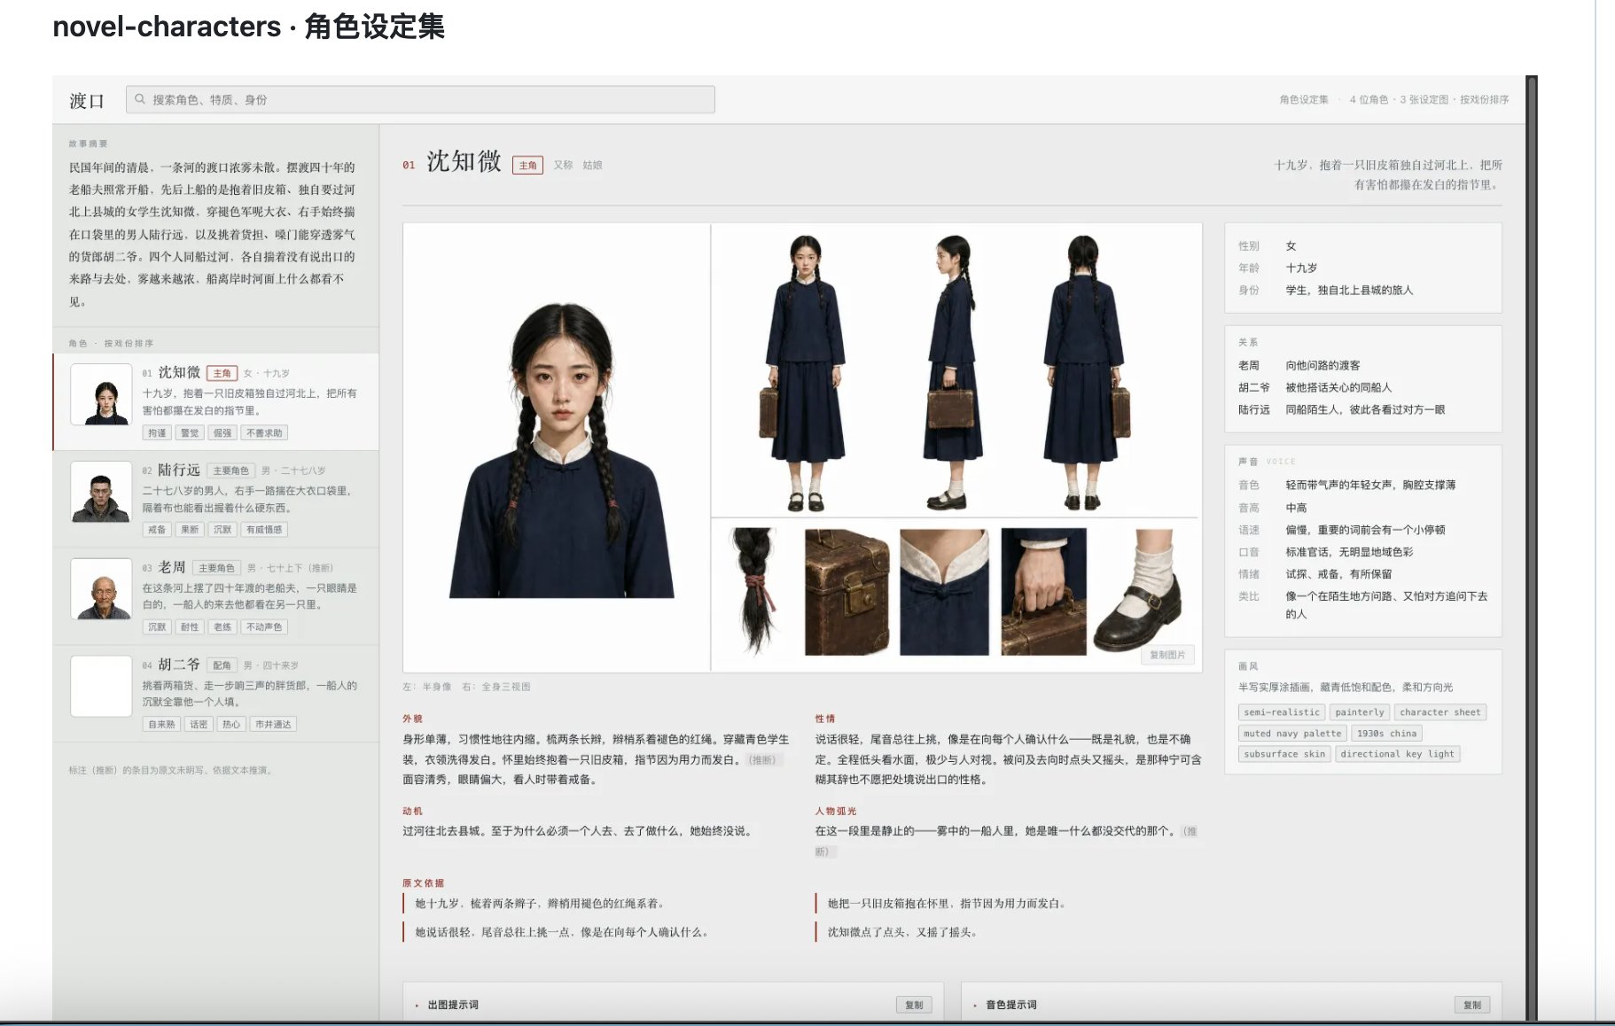Click the 话密 tag

pos(199,725)
